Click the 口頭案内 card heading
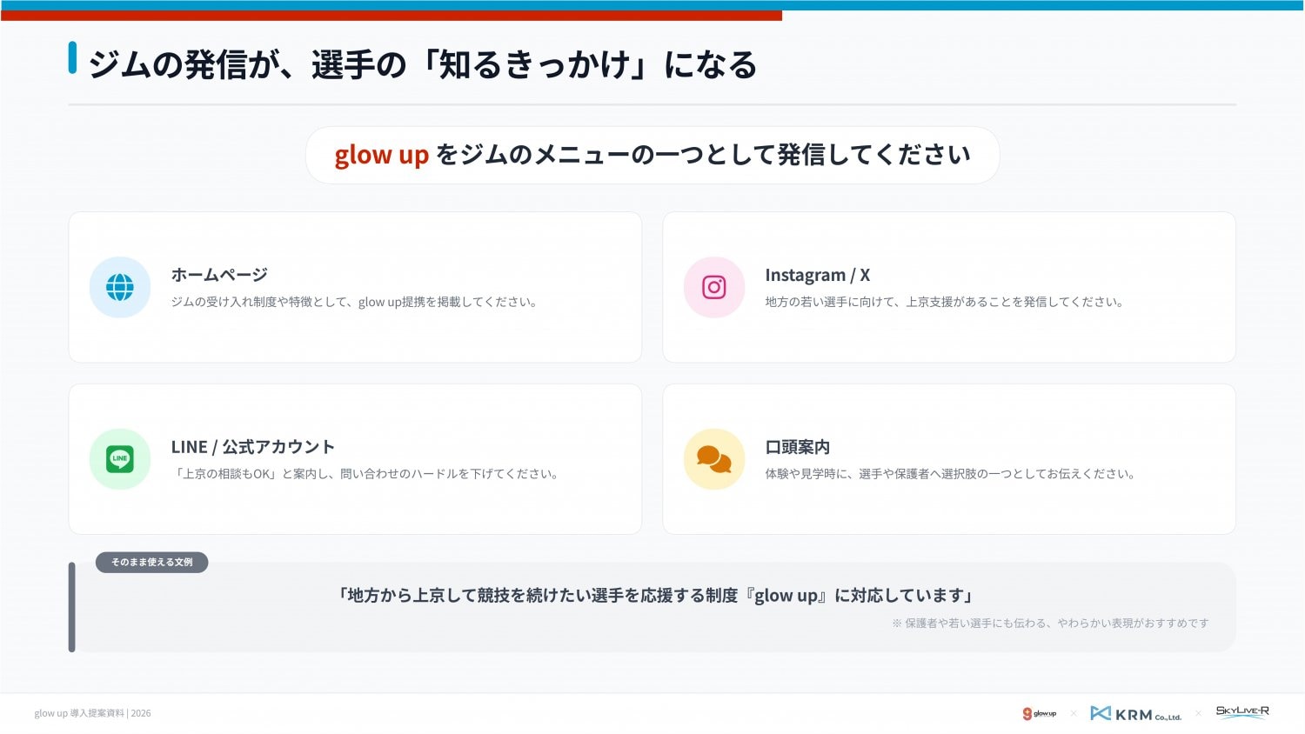The width and height of the screenshot is (1305, 734). tap(797, 447)
